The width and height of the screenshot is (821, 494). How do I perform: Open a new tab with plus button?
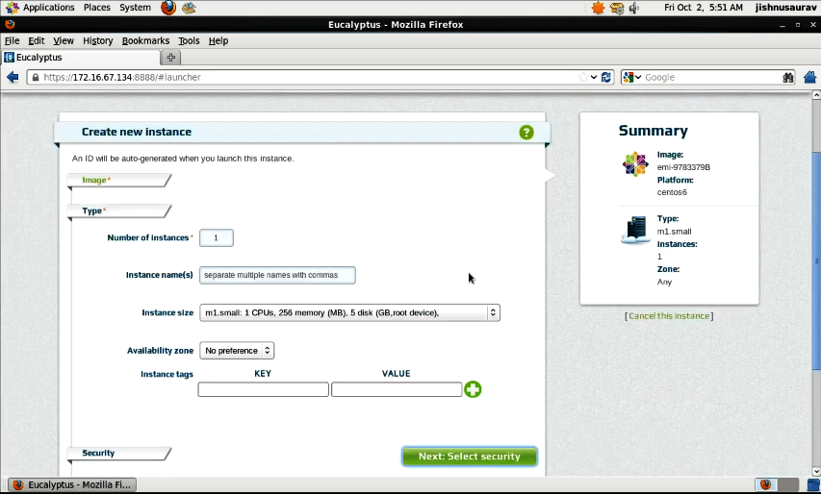(172, 58)
